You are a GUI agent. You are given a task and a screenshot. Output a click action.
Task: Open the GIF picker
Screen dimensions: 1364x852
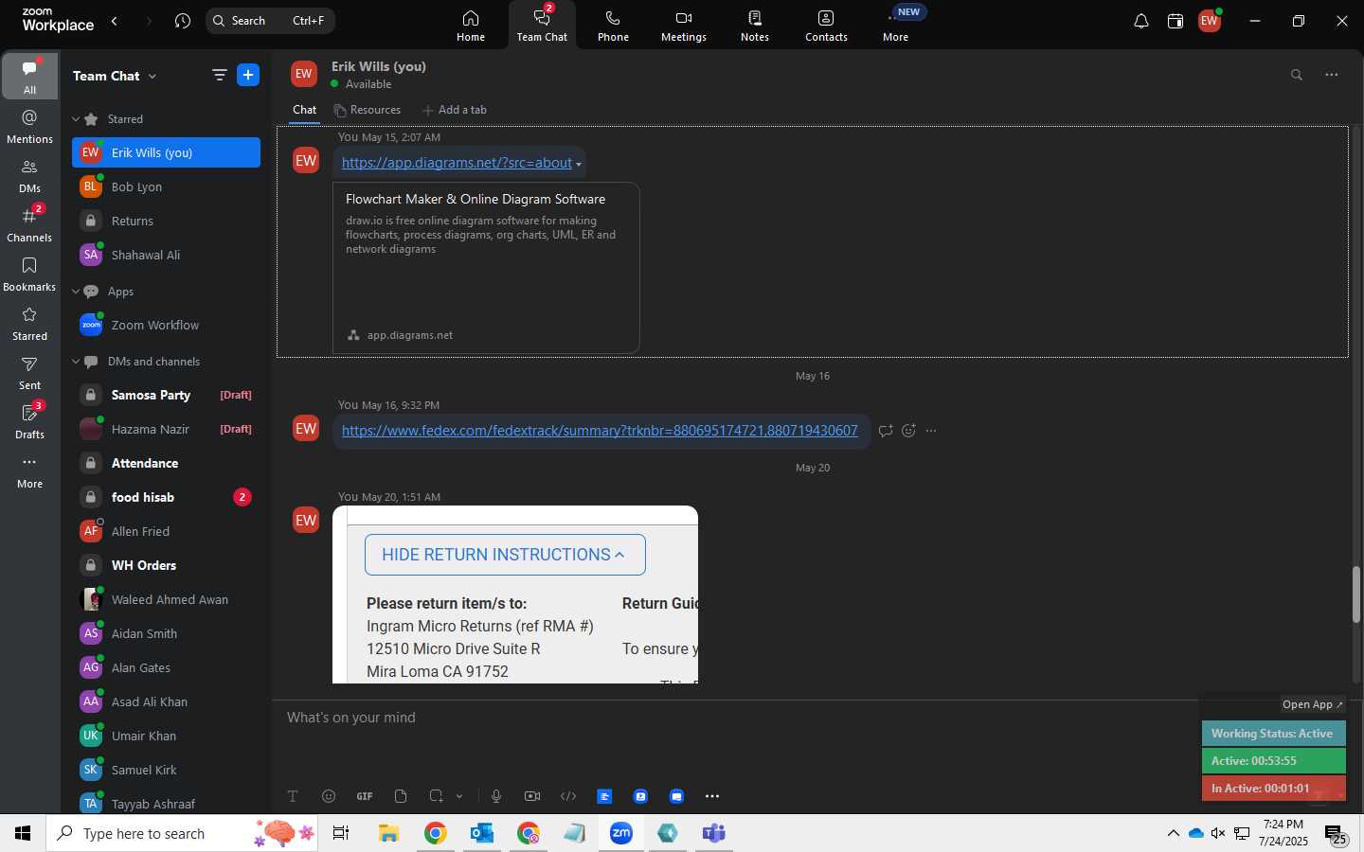coord(365,796)
